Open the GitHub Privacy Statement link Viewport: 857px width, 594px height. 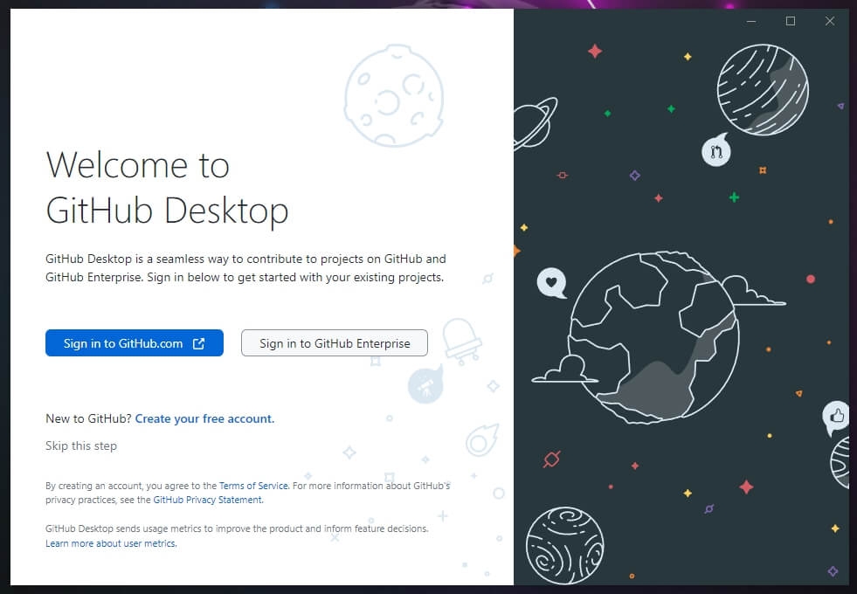pos(208,500)
